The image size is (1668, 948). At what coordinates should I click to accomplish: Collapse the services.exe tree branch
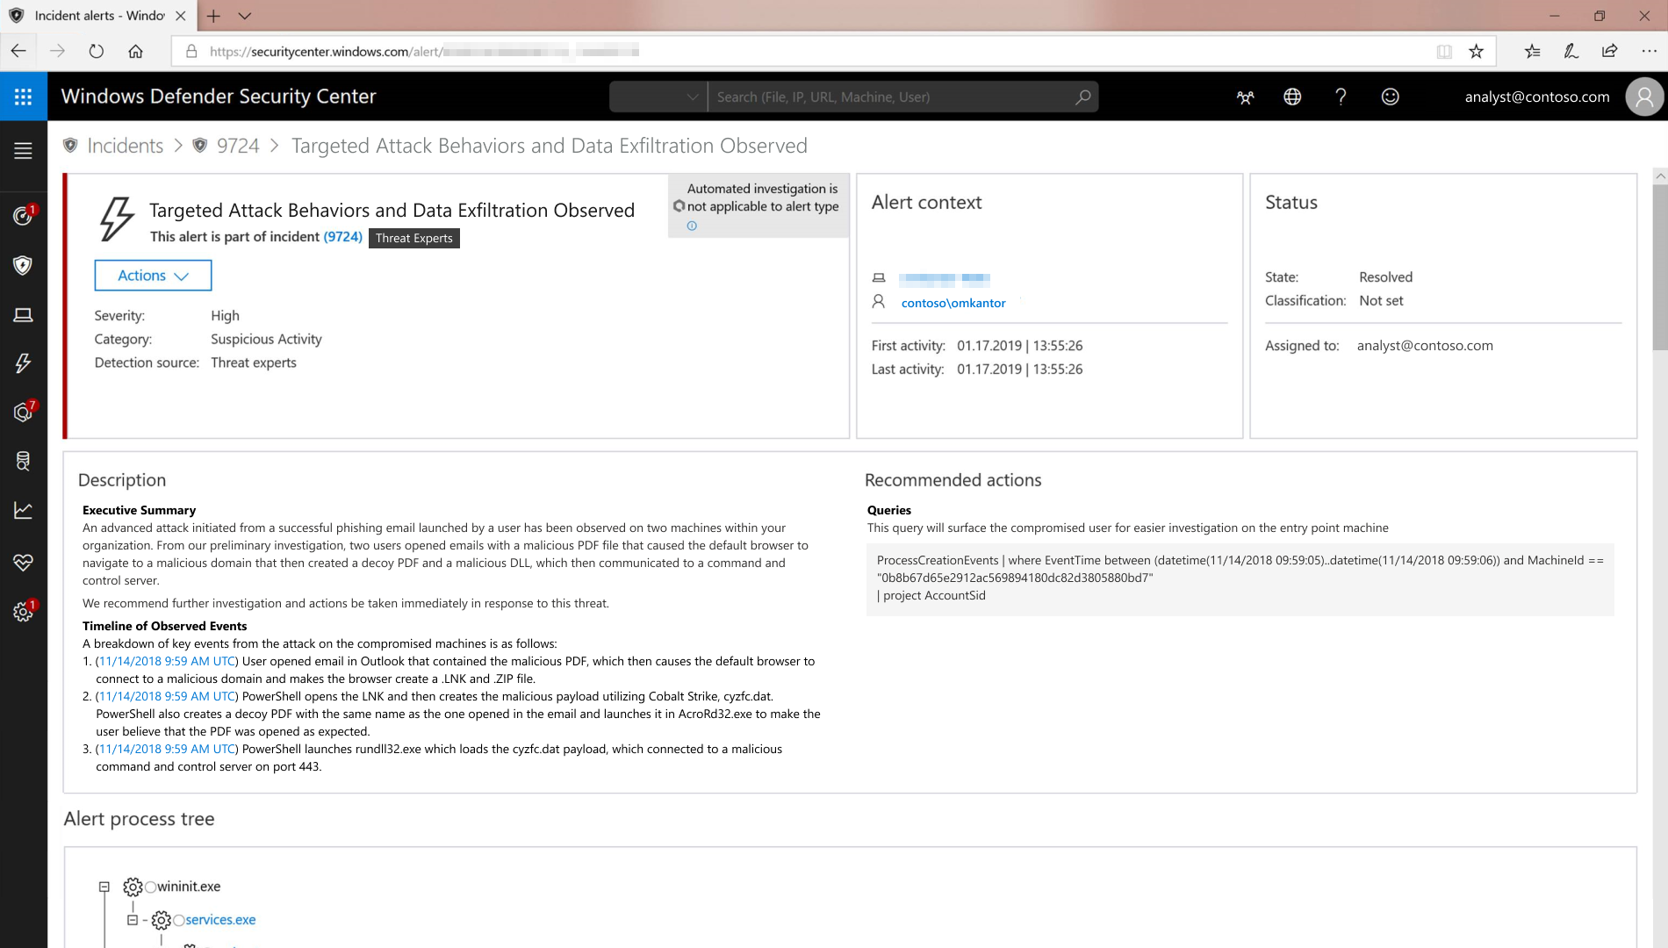coord(131,920)
